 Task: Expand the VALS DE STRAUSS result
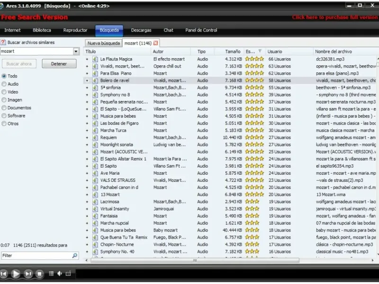pyautogui.click(x=87, y=180)
